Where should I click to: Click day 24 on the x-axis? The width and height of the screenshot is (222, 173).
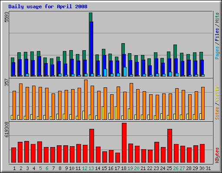pyautogui.click(x=163, y=168)
